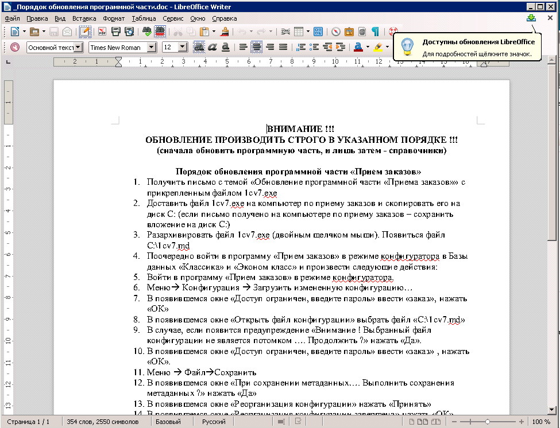
Task: Toggle automatic spell checking
Action: tap(160, 32)
